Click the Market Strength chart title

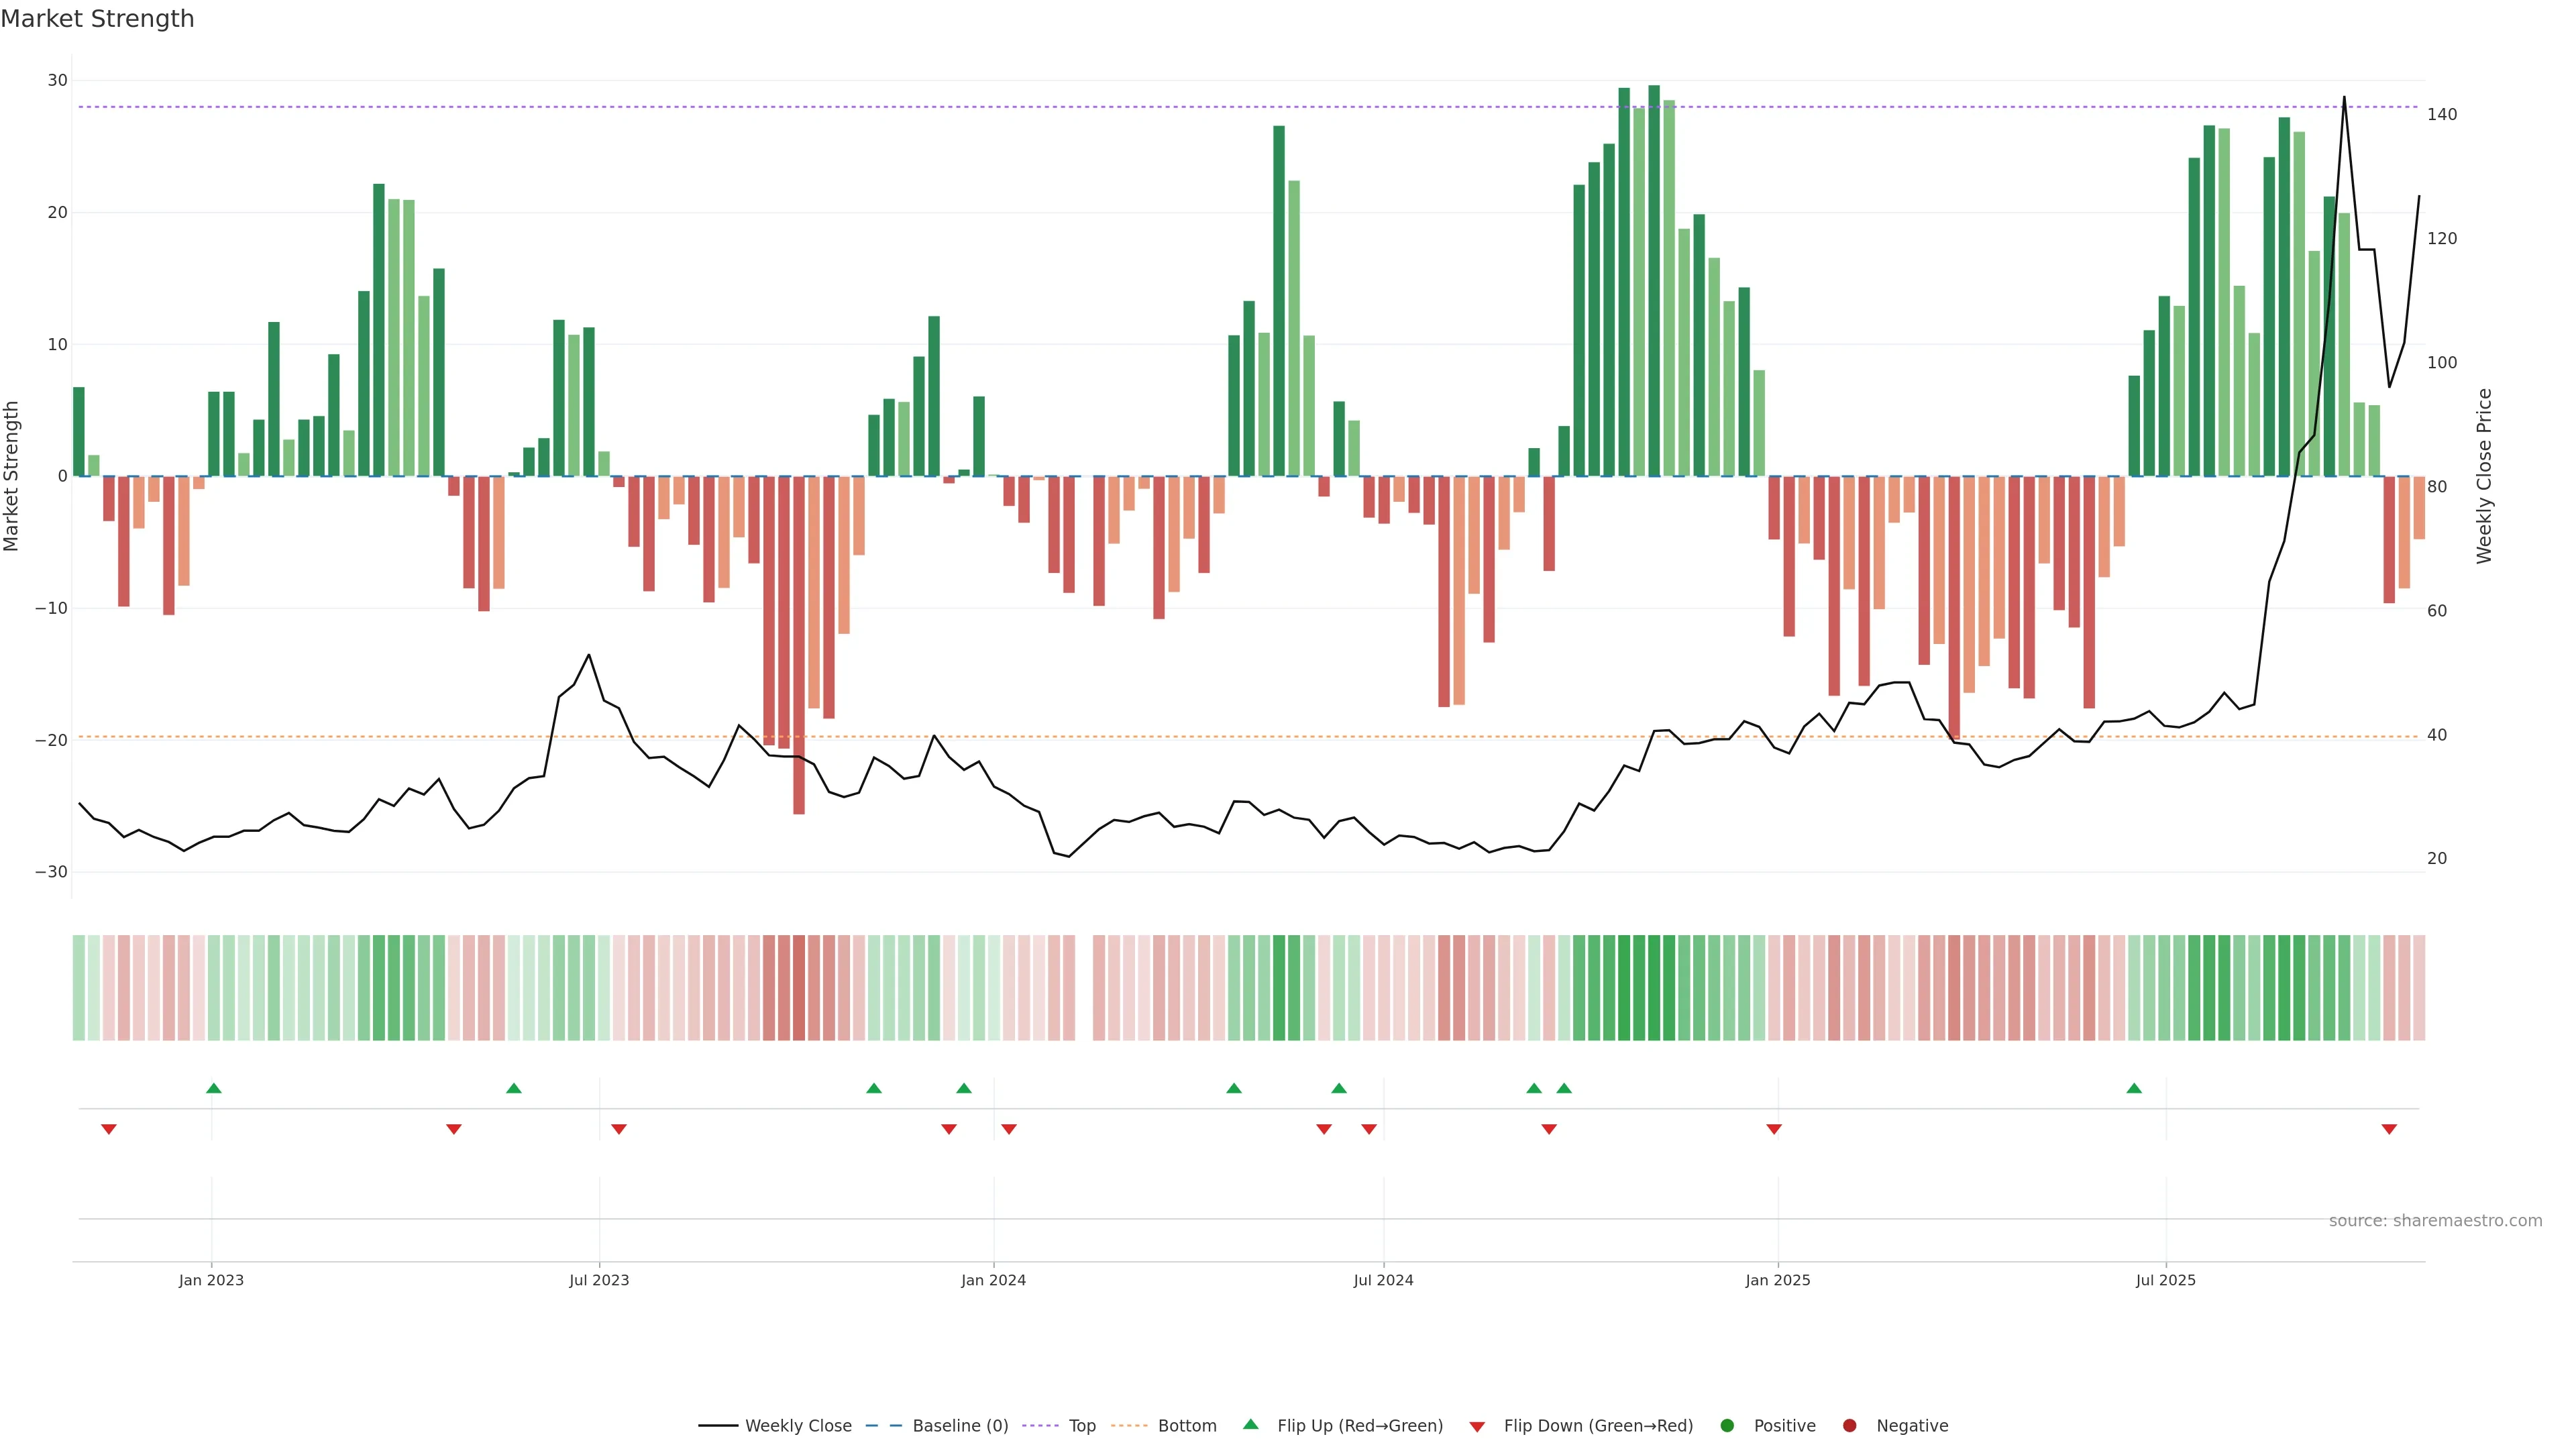click(x=97, y=19)
